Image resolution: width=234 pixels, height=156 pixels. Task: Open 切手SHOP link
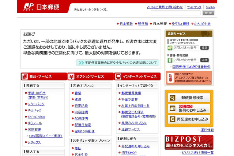[x=129, y=153]
